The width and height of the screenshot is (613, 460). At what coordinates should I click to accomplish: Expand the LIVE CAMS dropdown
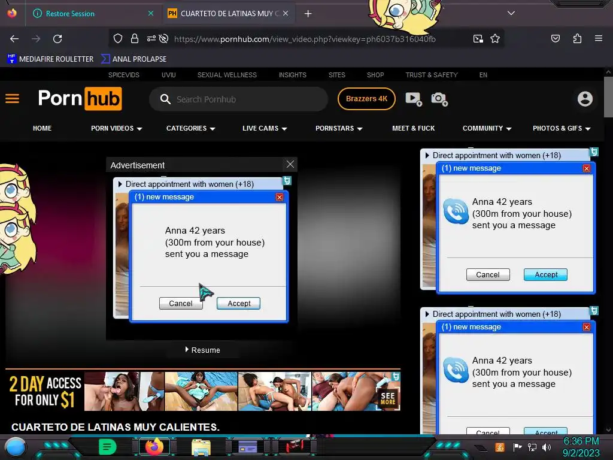pos(265,128)
